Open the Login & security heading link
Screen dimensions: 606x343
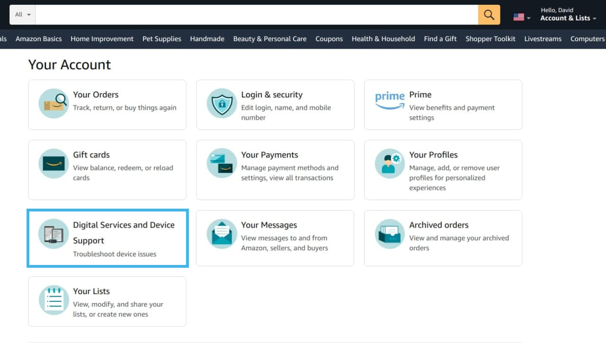272,95
